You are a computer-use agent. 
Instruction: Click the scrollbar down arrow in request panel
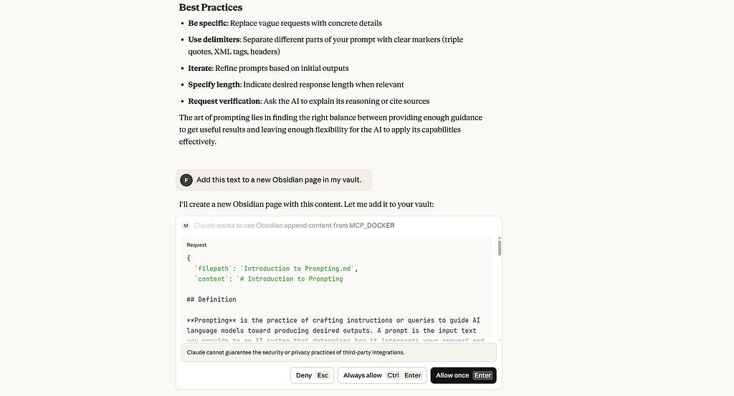pos(500,340)
